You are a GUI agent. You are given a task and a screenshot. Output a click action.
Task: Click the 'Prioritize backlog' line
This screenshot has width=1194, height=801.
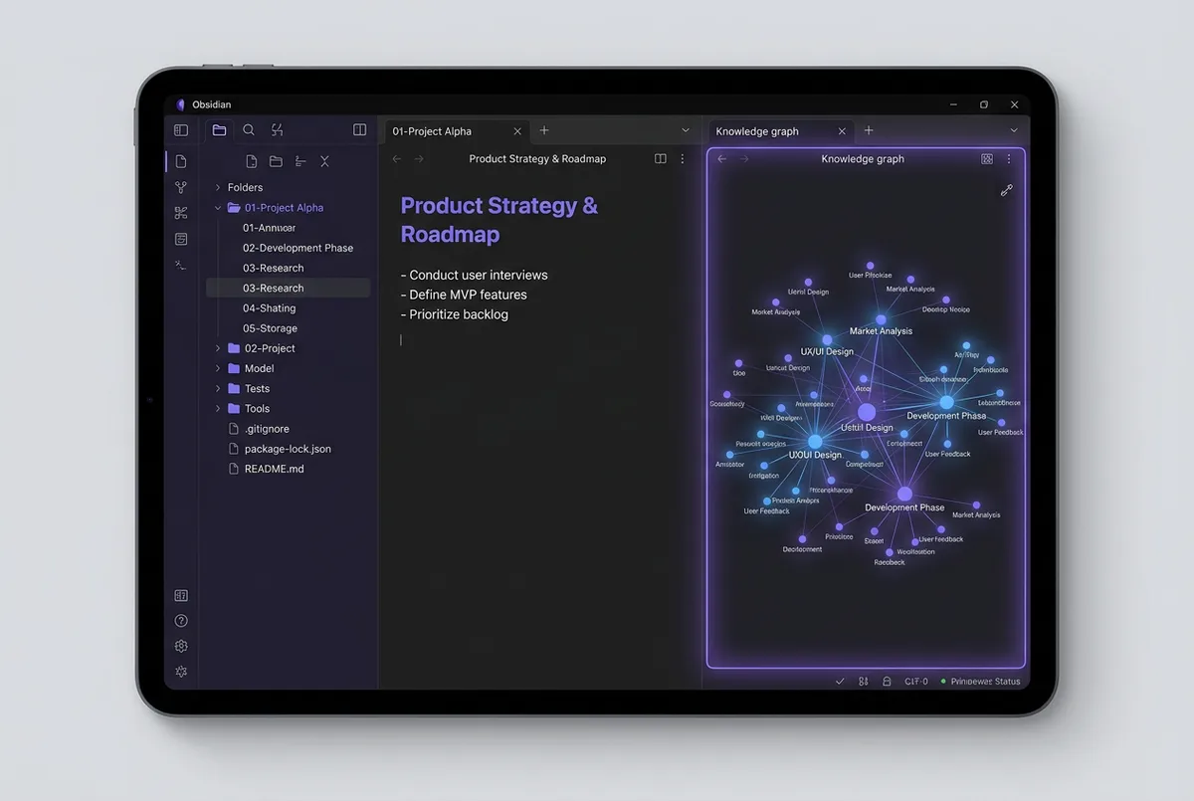(x=454, y=314)
